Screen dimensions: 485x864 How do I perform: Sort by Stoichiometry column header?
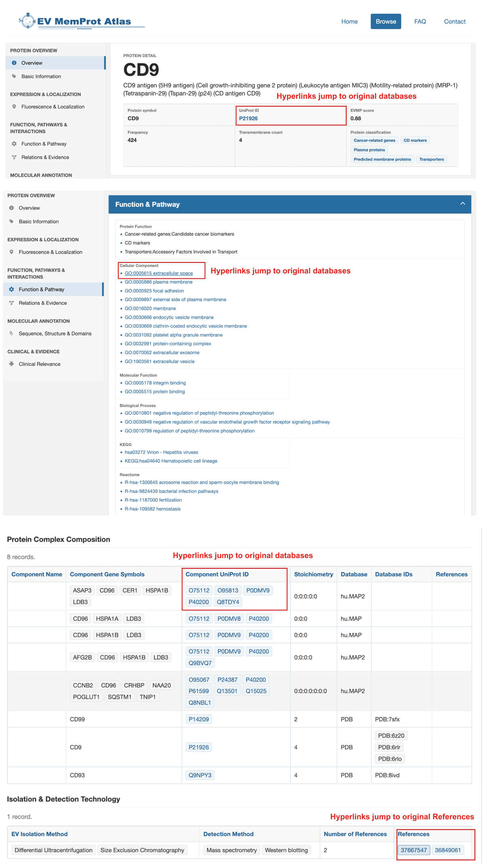pyautogui.click(x=313, y=574)
